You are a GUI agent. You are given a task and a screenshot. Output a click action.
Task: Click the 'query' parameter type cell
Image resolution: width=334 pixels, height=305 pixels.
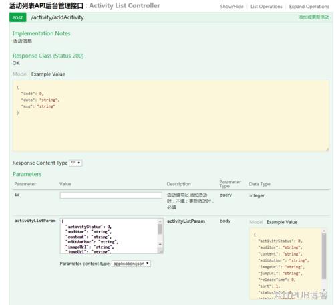226,195
